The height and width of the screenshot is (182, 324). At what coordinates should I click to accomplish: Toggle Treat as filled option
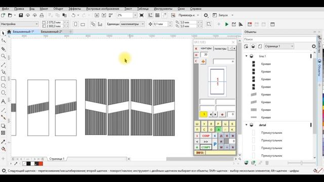coord(209,24)
